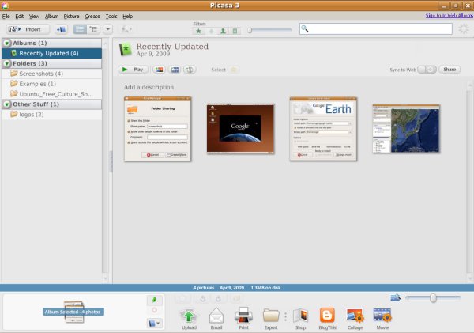Open the Create menu
474x333 pixels.
click(92, 17)
